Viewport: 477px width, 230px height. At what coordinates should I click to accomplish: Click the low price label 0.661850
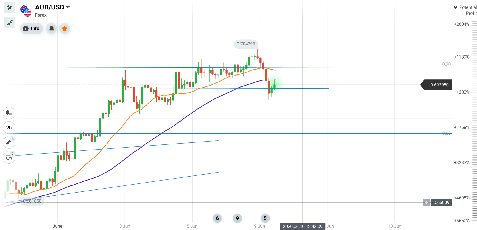32,201
